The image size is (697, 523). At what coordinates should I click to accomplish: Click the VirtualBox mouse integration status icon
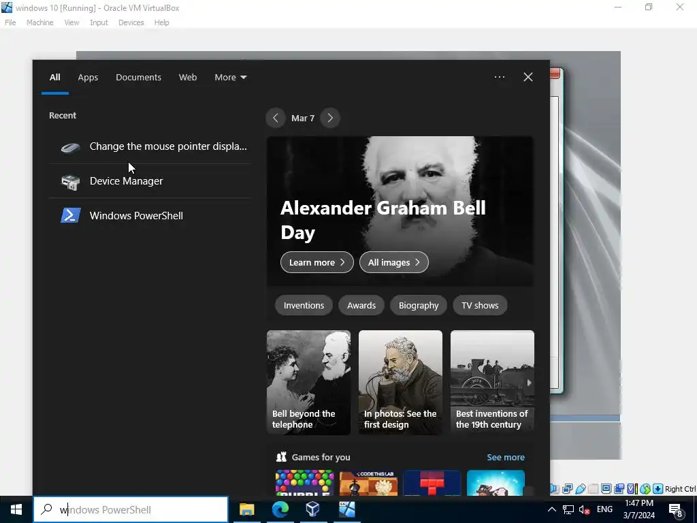[x=645, y=489]
